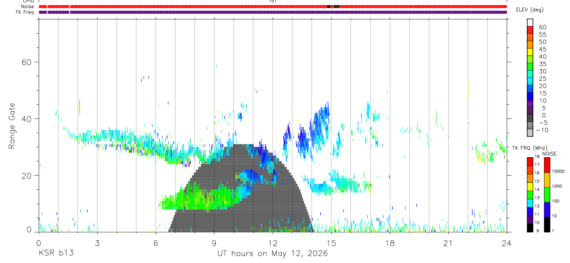
Task: Click the '12' hour tick on the x-axis
Action: (272, 243)
